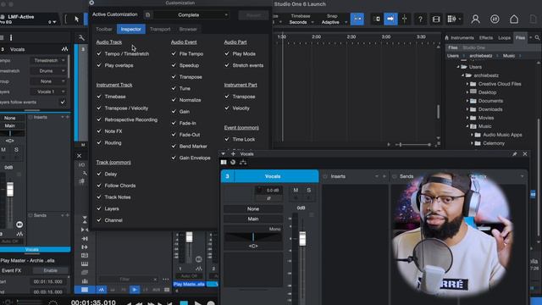Click the cursor follows edit position icon
542x305 pixels.
[404, 19]
